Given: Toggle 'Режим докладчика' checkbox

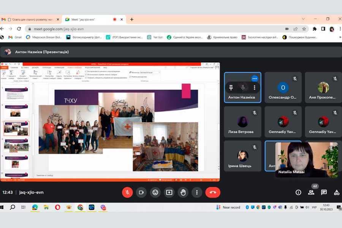Looking at the screenshot, I should coord(130,77).
